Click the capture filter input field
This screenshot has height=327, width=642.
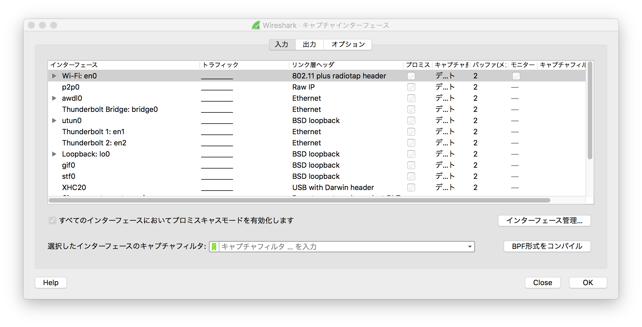pos(342,247)
